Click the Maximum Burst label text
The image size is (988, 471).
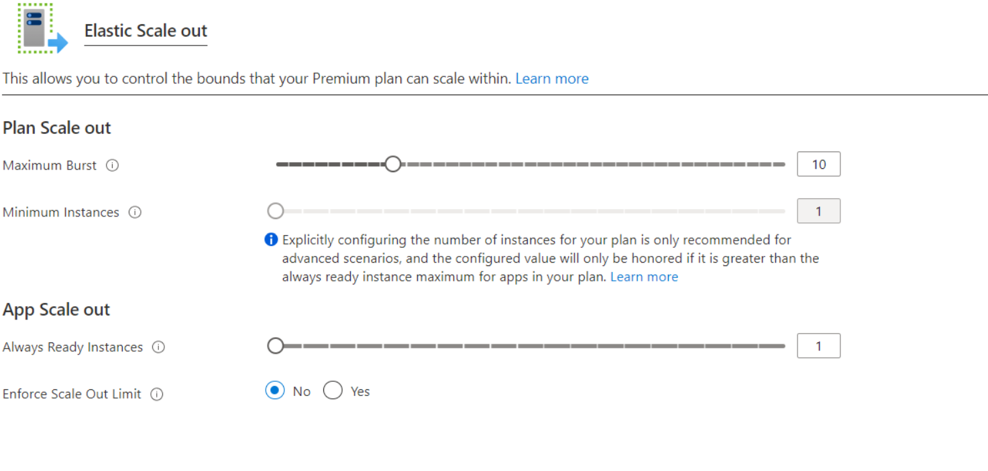pyautogui.click(x=50, y=165)
